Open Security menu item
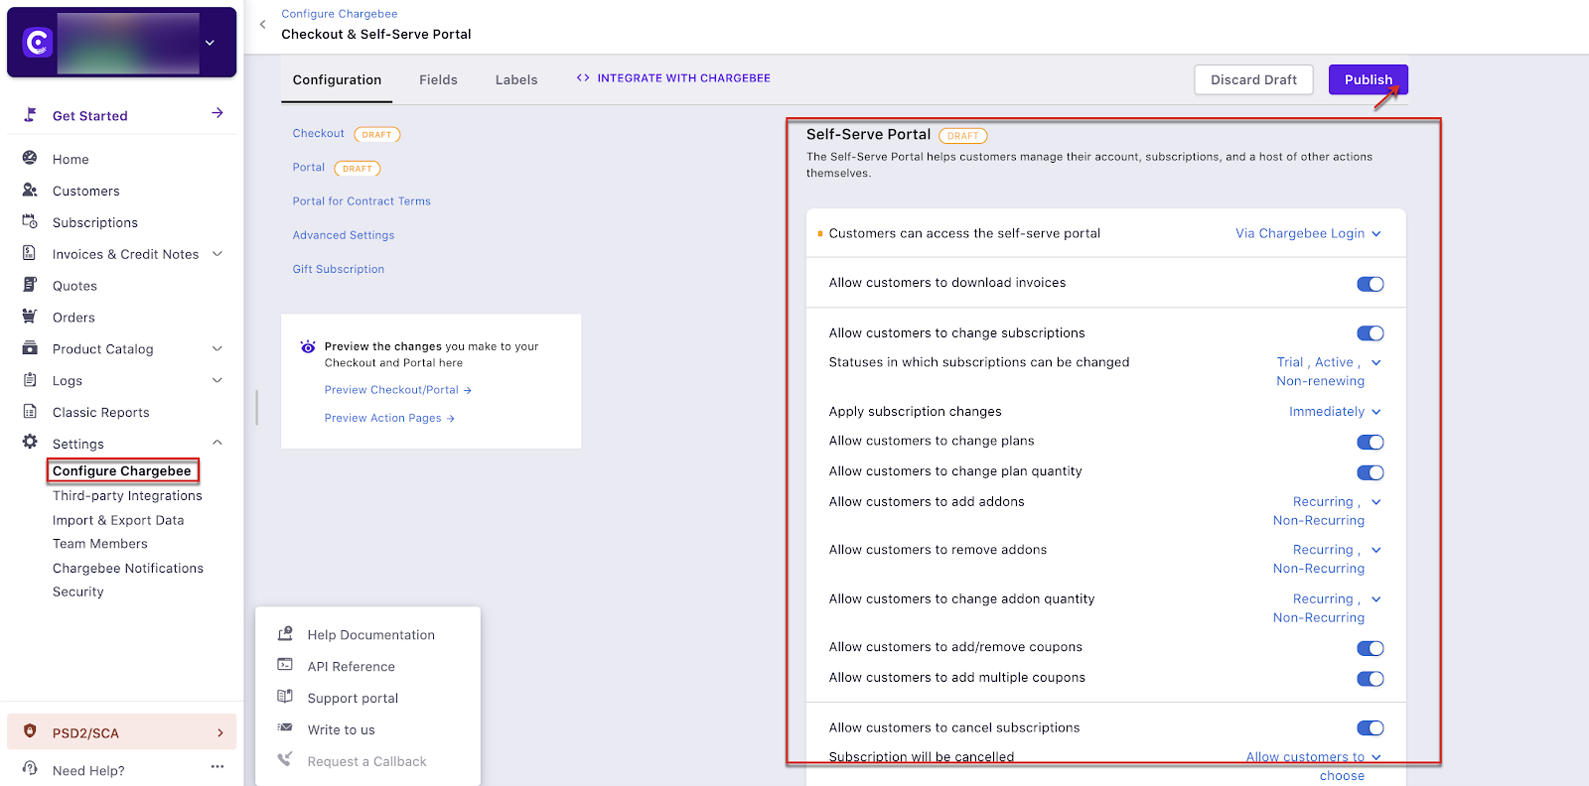Image resolution: width=1589 pixels, height=786 pixels. pyautogui.click(x=78, y=591)
